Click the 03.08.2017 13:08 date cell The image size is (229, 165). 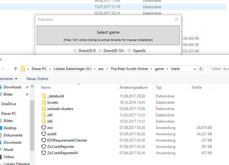tap(132, 109)
